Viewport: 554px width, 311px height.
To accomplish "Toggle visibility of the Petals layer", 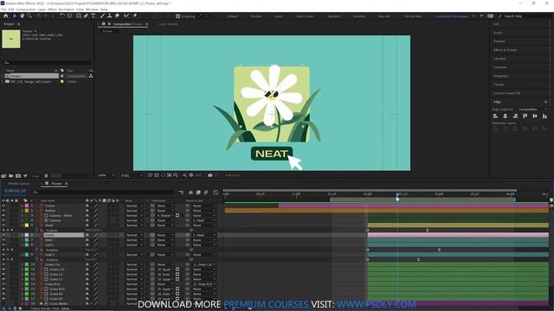I will tap(3, 235).
